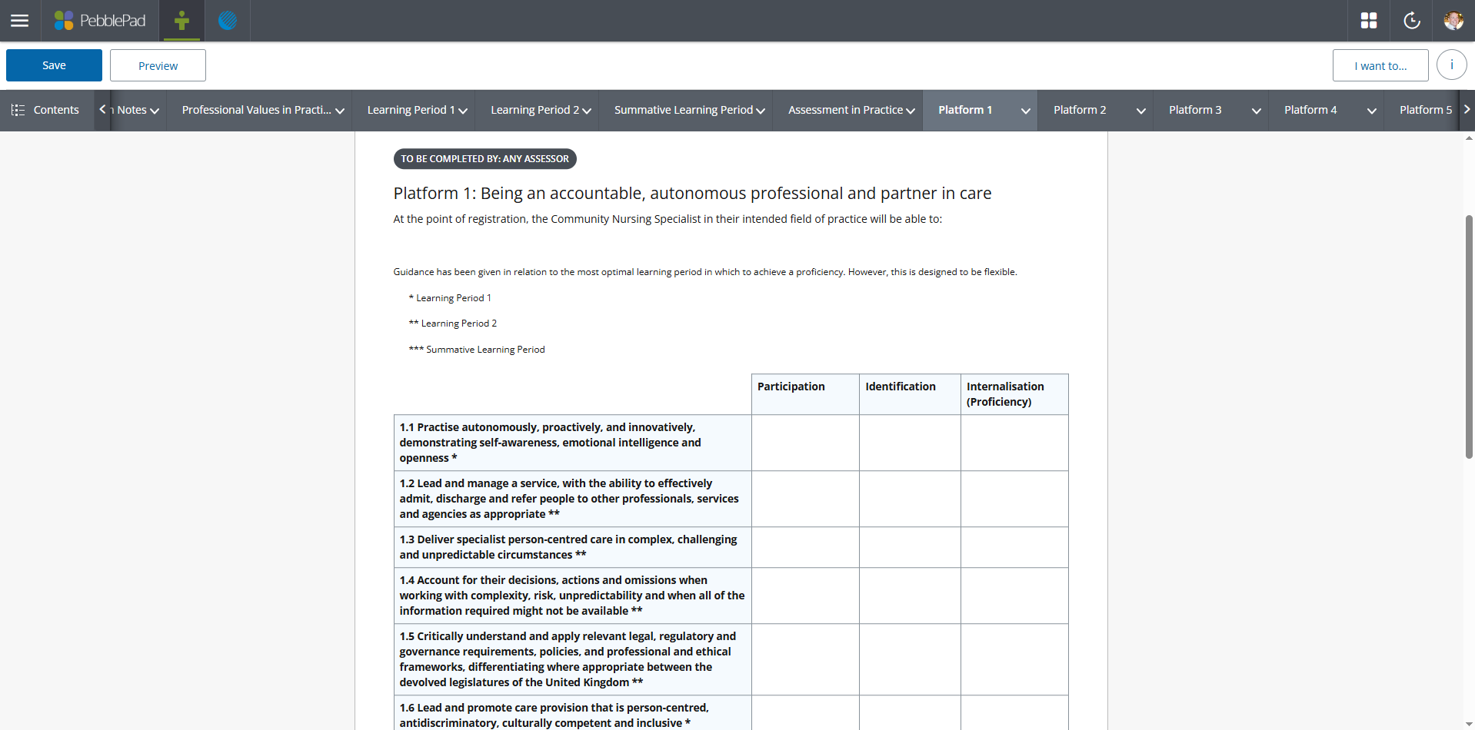Click the Participation cell for proficiency 1.1
The height and width of the screenshot is (730, 1475).
805,443
